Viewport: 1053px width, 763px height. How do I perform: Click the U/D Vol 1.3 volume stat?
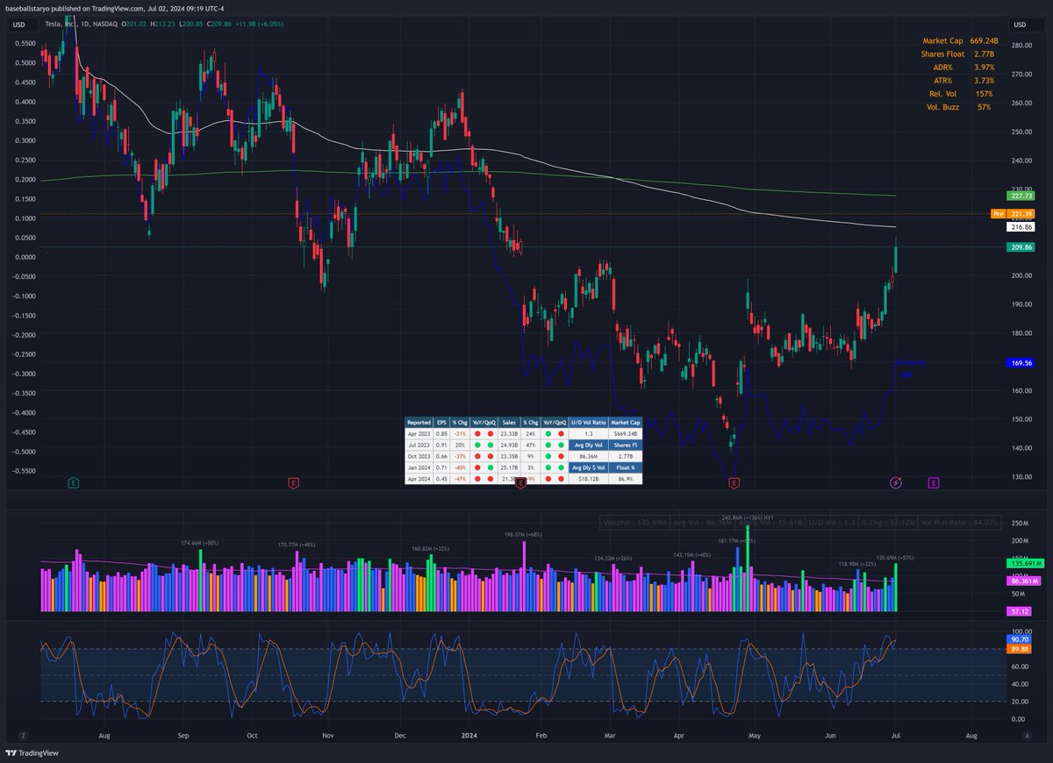[832, 523]
